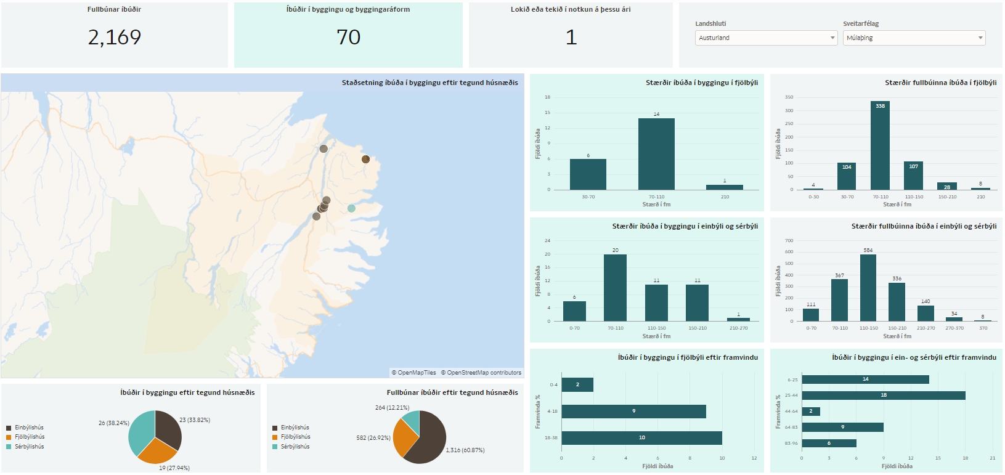The image size is (1005, 475).
Task: Select Sérbýlishús teal swatch in Fullbúnar íbúðir legend
Action: [275, 447]
